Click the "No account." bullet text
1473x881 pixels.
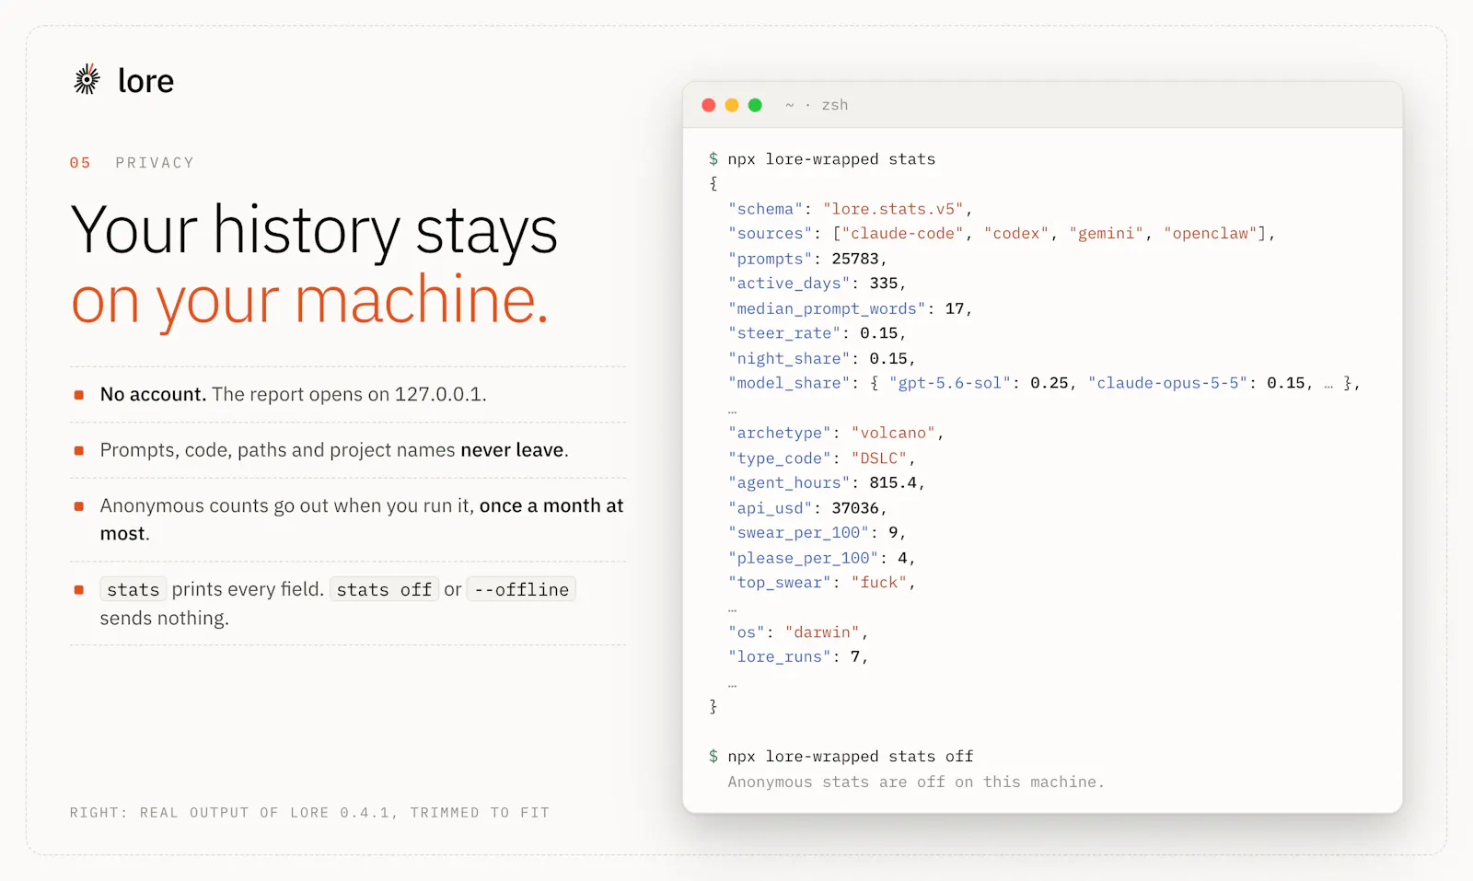tap(153, 394)
